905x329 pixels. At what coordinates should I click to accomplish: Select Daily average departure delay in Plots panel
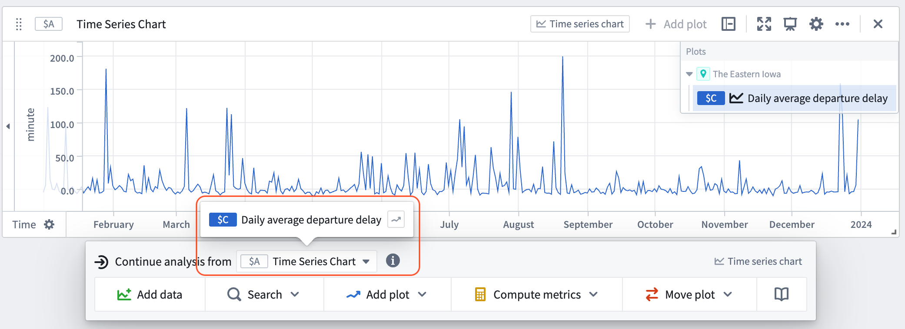pos(817,98)
